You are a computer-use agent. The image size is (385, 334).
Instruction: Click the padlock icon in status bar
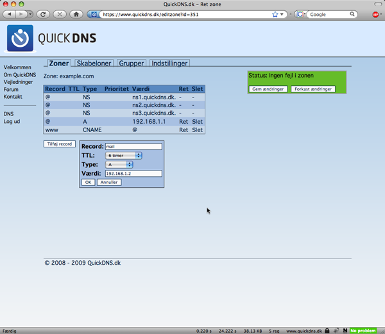(x=327, y=330)
